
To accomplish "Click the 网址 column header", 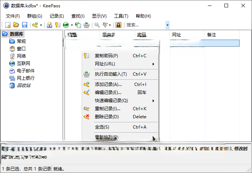I will tap(187, 35).
